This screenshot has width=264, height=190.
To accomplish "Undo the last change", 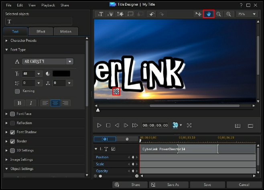I will (152, 14).
